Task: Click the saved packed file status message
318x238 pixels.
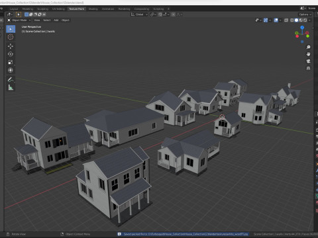Action: coord(184,234)
